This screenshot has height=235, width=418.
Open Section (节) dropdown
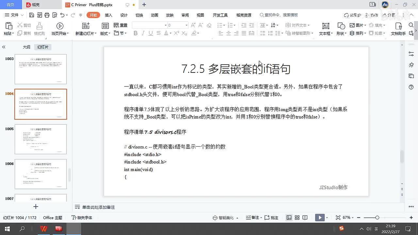click(120, 33)
